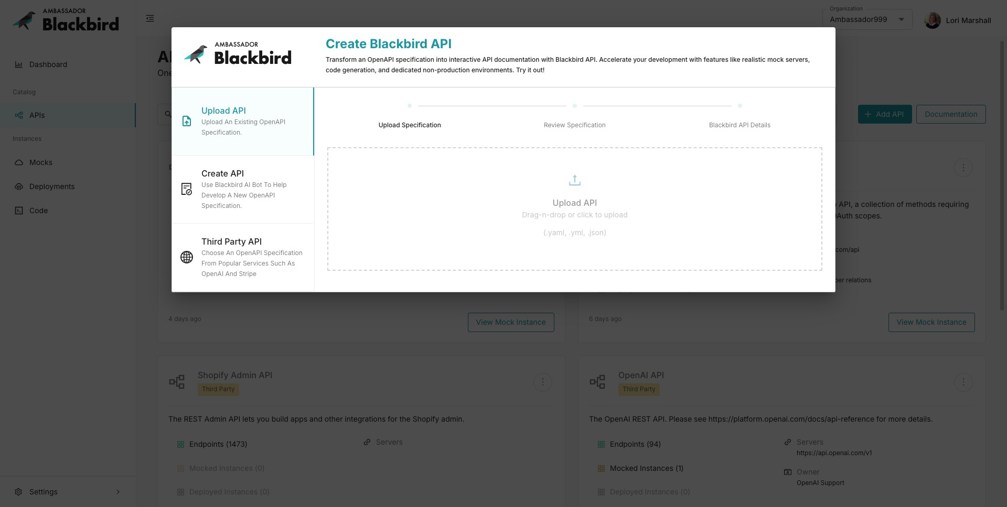
Task: Click OpenAI Mocked Instances (1)
Action: pyautogui.click(x=647, y=468)
